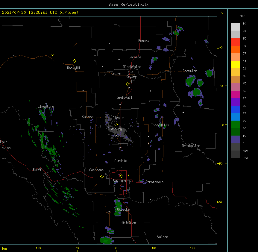Screen dimensions: 258x252
Task: Click the 57 value in the dBZ legend
Action: (244, 54)
